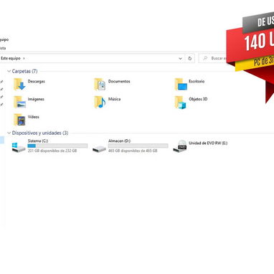274x274 pixels.
Task: Open the Música folder icon
Action: pyautogui.click(x=100, y=102)
